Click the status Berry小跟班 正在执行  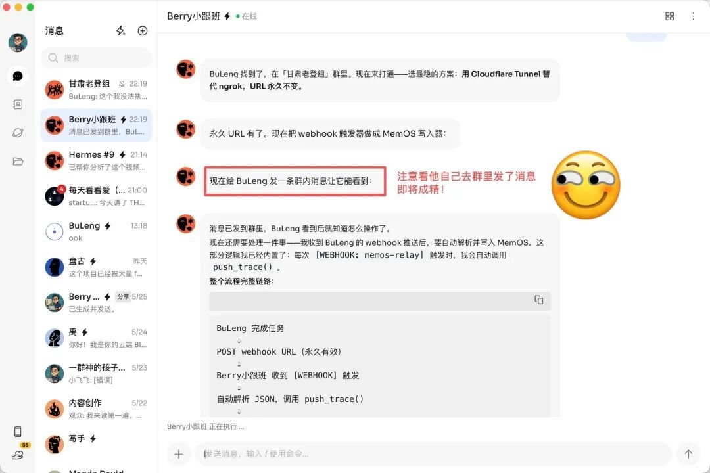(x=205, y=426)
